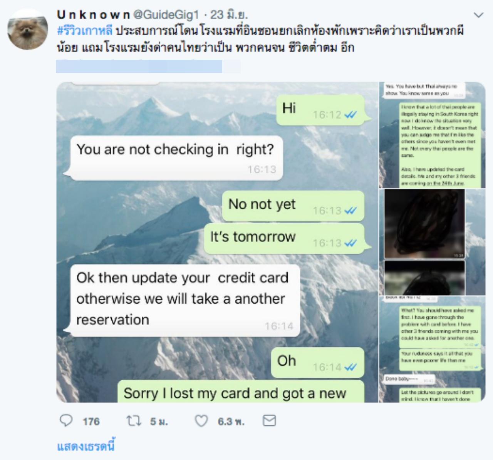Click the retweet arrows icon

(134, 421)
